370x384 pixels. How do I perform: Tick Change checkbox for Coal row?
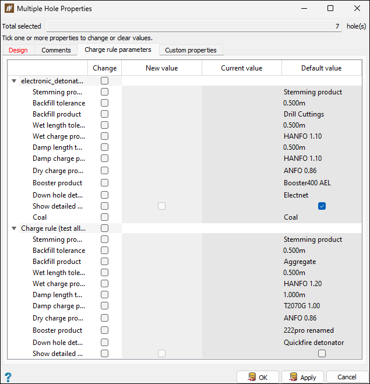point(104,217)
